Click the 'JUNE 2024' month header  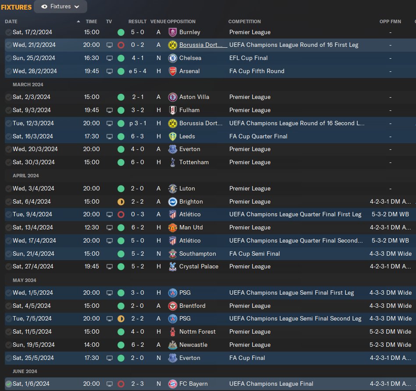pos(25,371)
